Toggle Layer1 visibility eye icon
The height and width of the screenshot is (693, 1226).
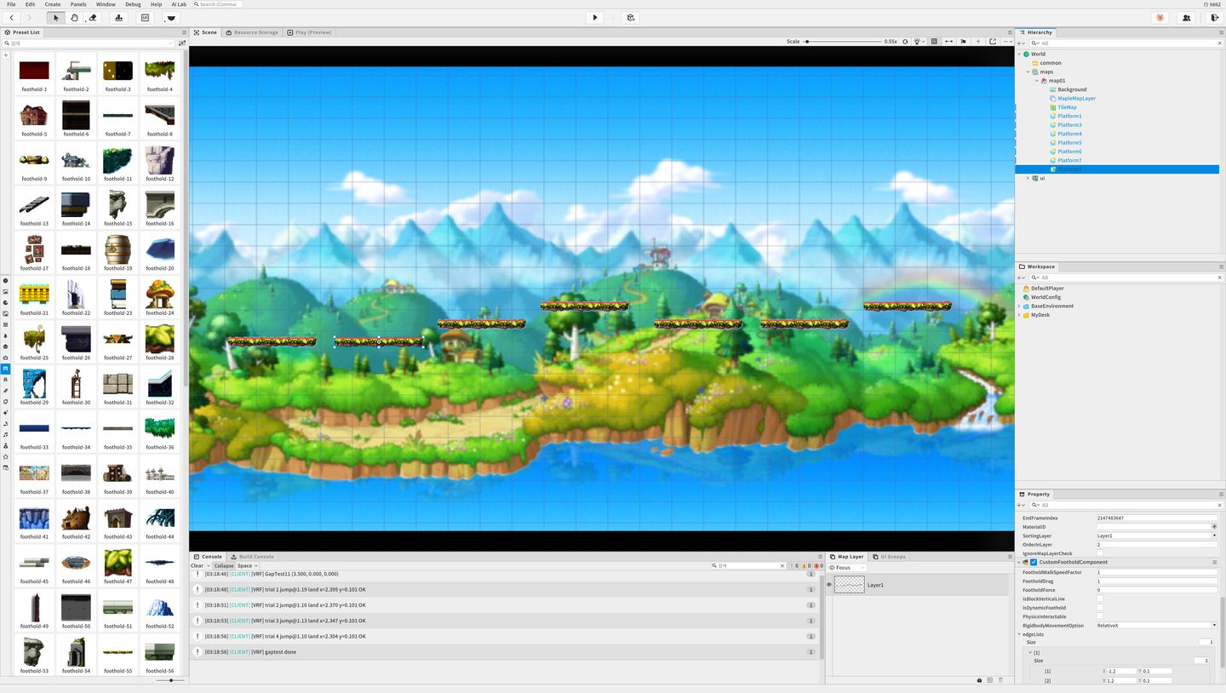click(x=828, y=585)
